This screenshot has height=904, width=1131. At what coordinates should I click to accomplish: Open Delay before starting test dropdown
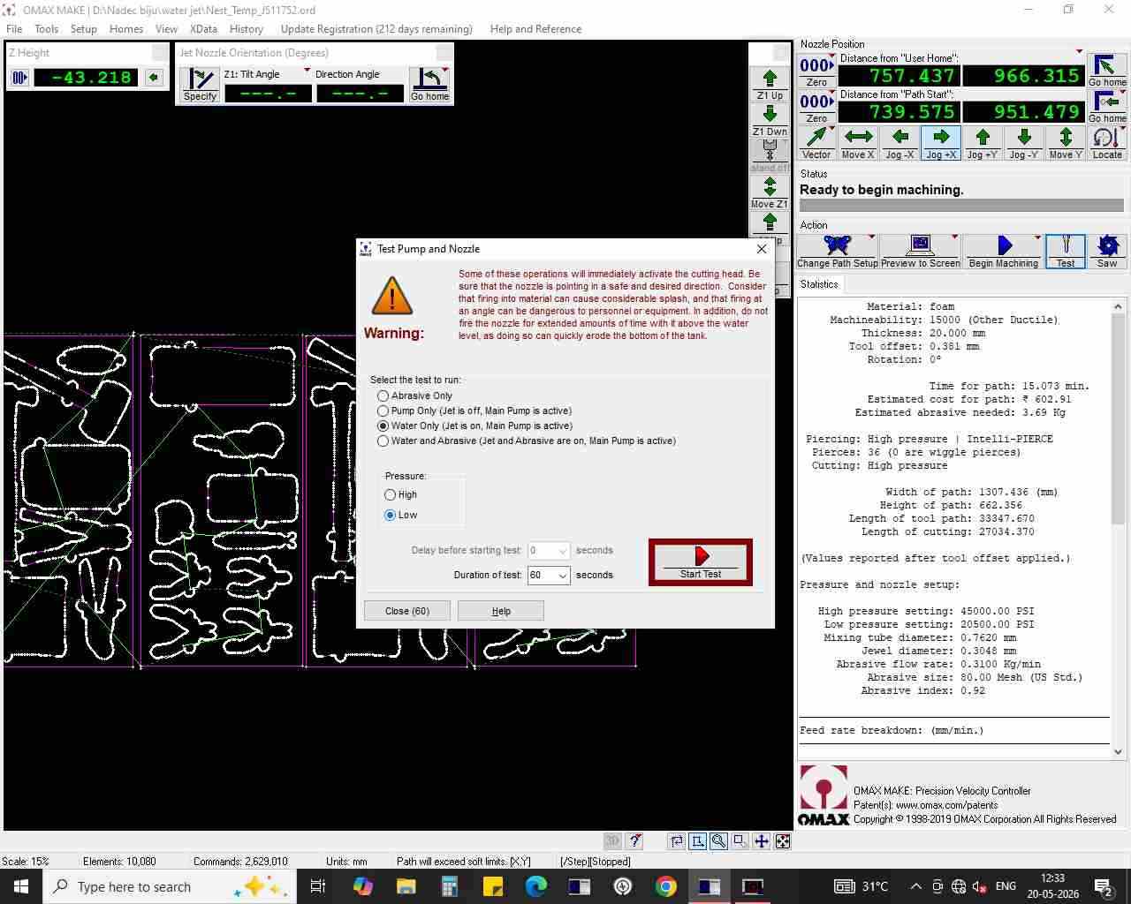pos(562,551)
